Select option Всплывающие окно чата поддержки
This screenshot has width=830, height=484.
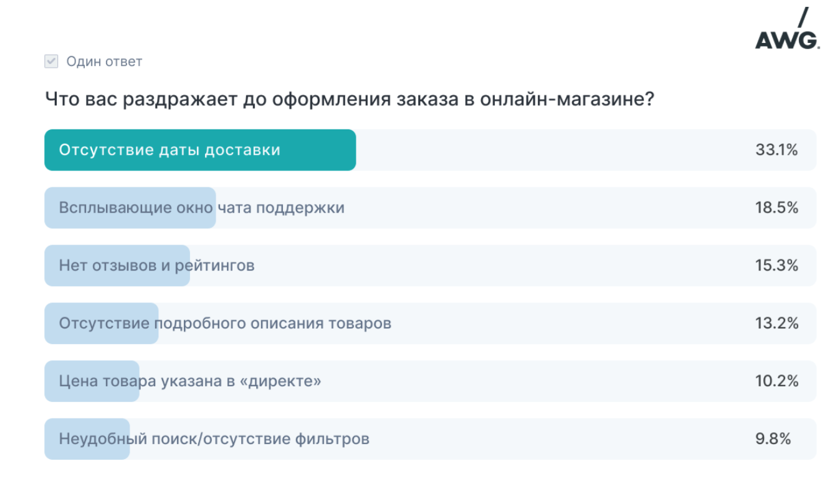pos(430,208)
